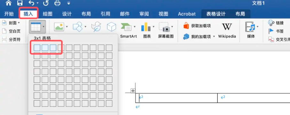This screenshot has height=115, width=290.
Task: Click the Print icon in title bar
Action: tap(58, 3)
